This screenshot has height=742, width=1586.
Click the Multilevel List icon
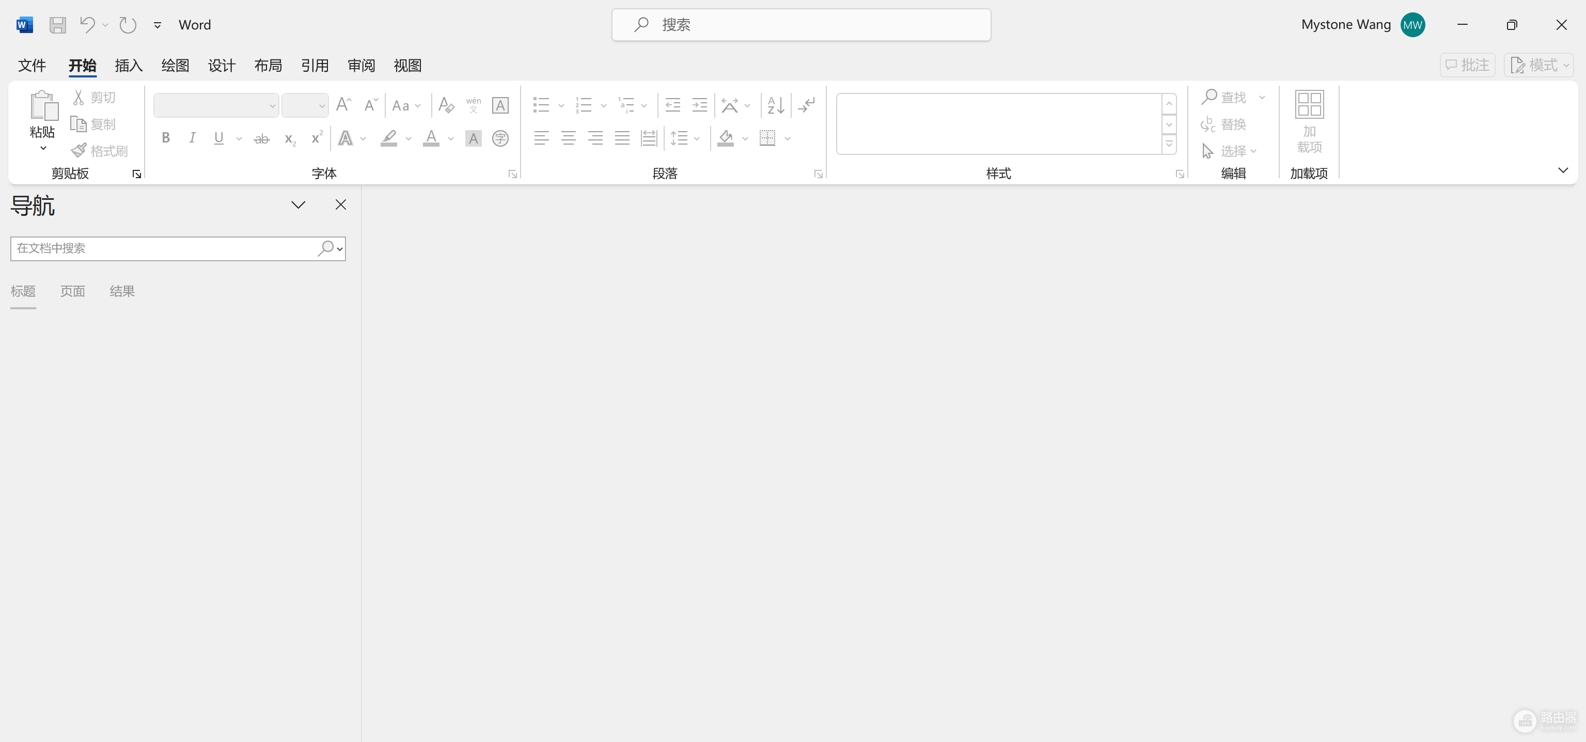coord(626,105)
